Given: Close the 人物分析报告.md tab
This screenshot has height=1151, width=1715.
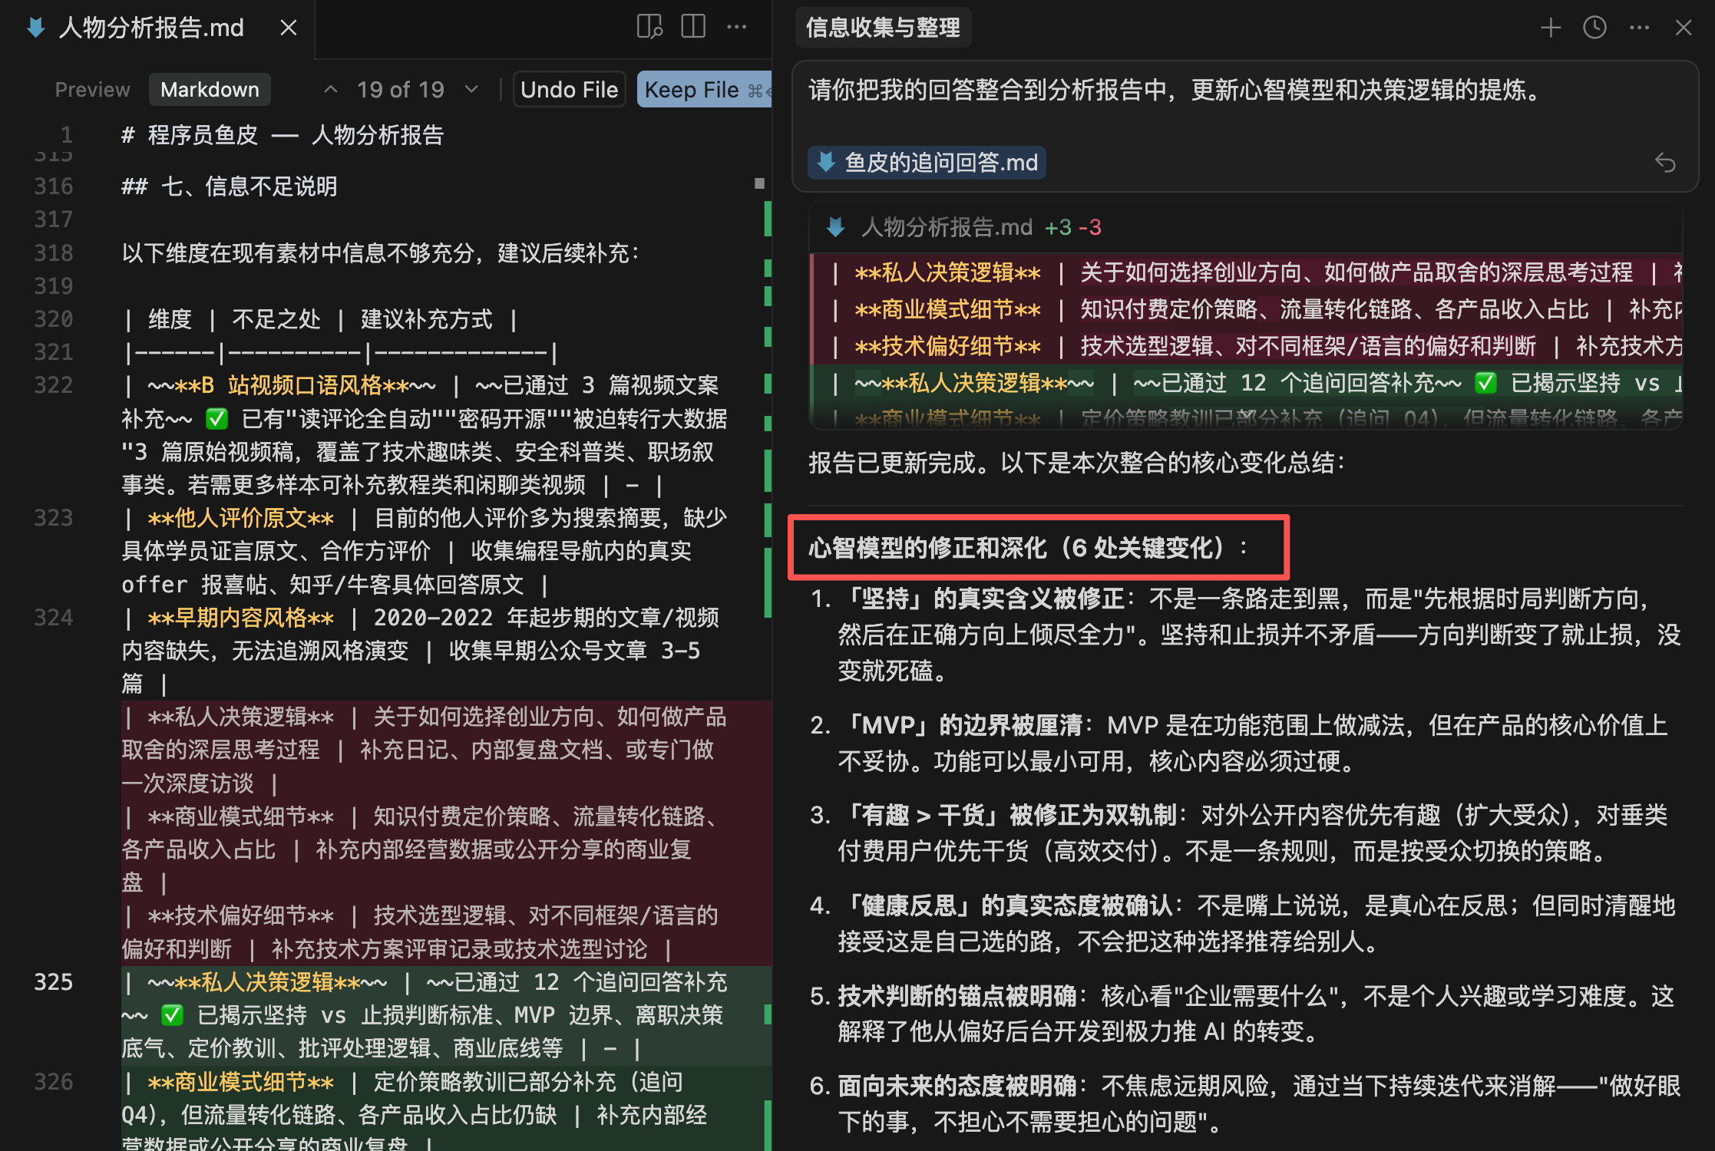Looking at the screenshot, I should click(289, 28).
